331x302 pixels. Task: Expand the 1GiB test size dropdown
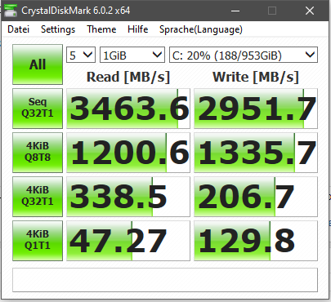(x=132, y=56)
